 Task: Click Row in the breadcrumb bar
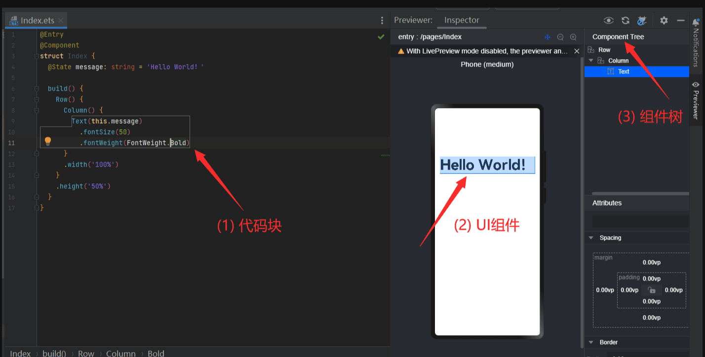[x=86, y=353]
